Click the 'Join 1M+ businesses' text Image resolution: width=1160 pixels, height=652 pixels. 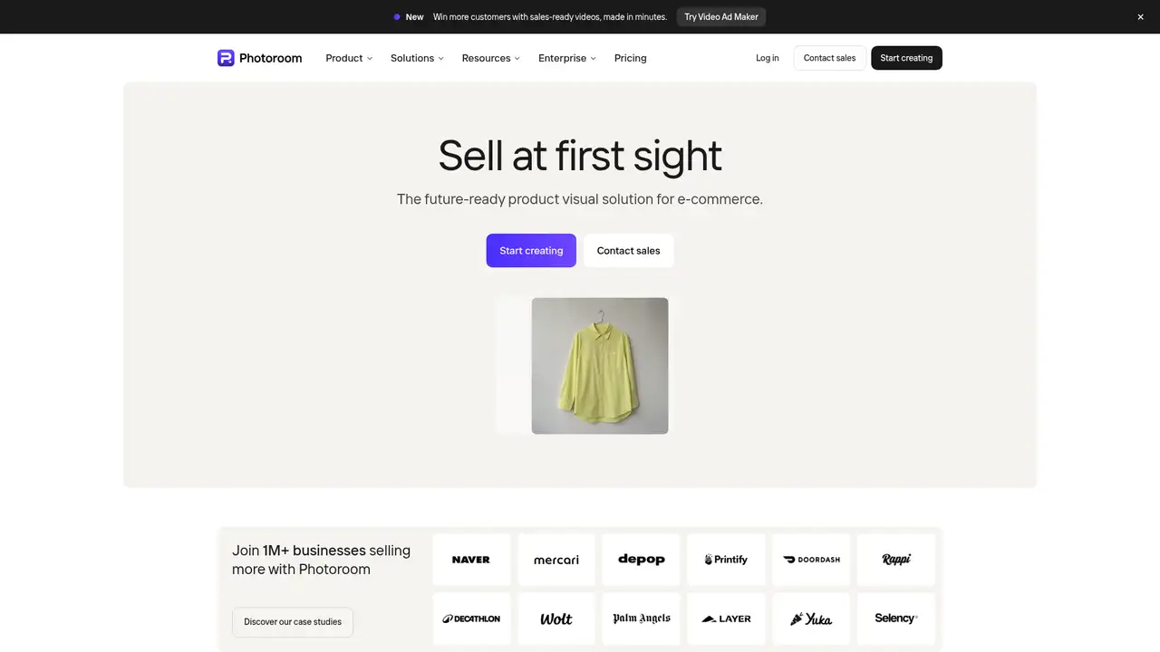click(x=321, y=560)
